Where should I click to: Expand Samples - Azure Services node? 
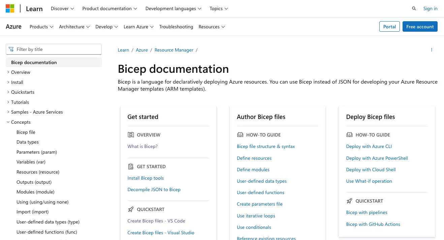[8, 112]
